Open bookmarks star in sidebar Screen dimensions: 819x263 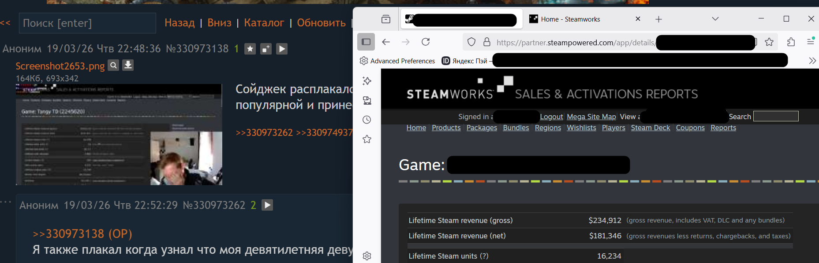click(x=367, y=139)
